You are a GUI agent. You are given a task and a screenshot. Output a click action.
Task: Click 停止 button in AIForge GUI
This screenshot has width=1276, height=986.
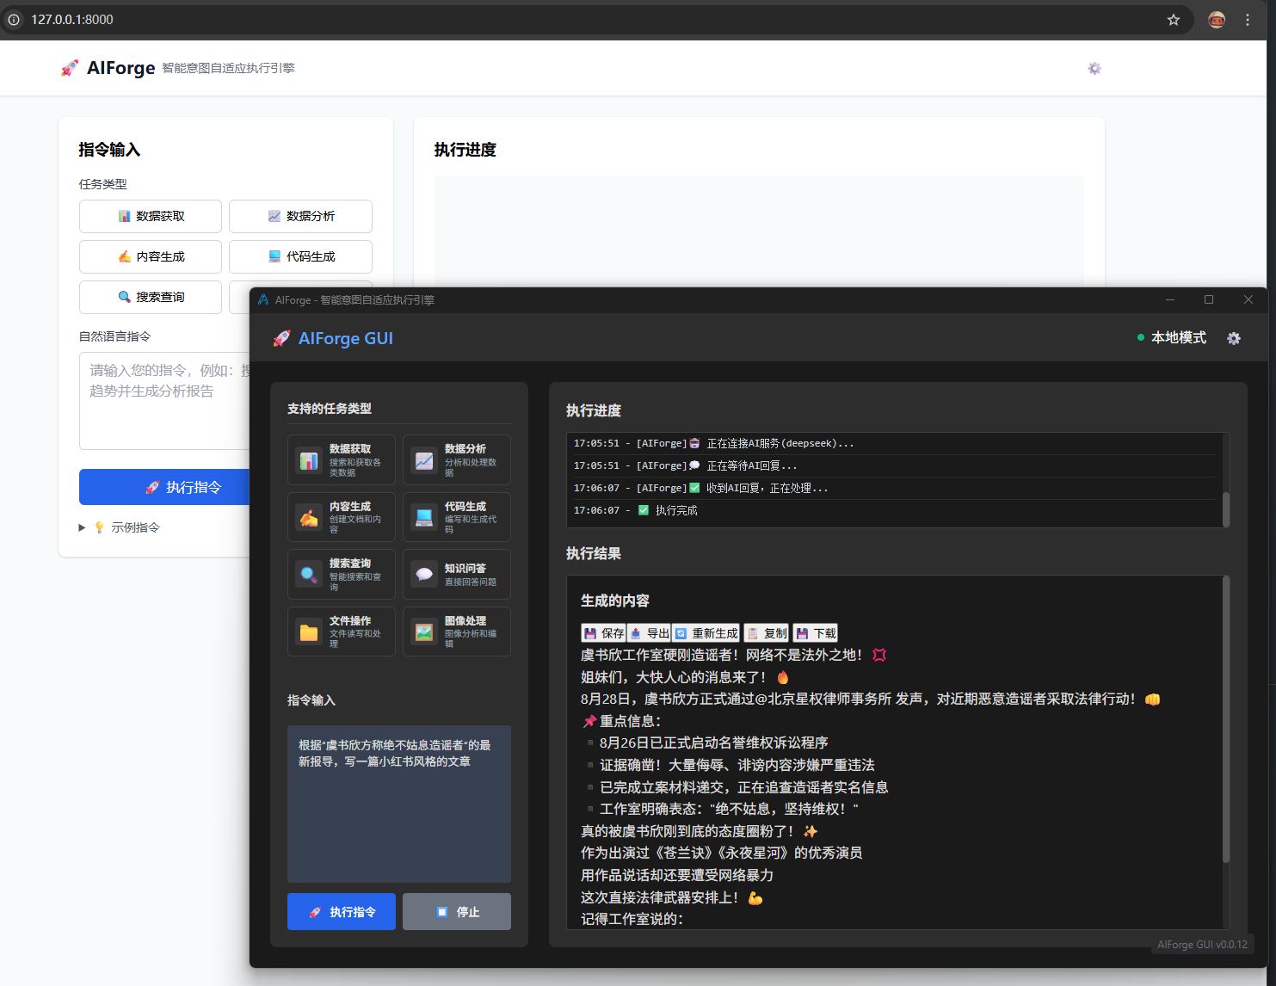(457, 911)
